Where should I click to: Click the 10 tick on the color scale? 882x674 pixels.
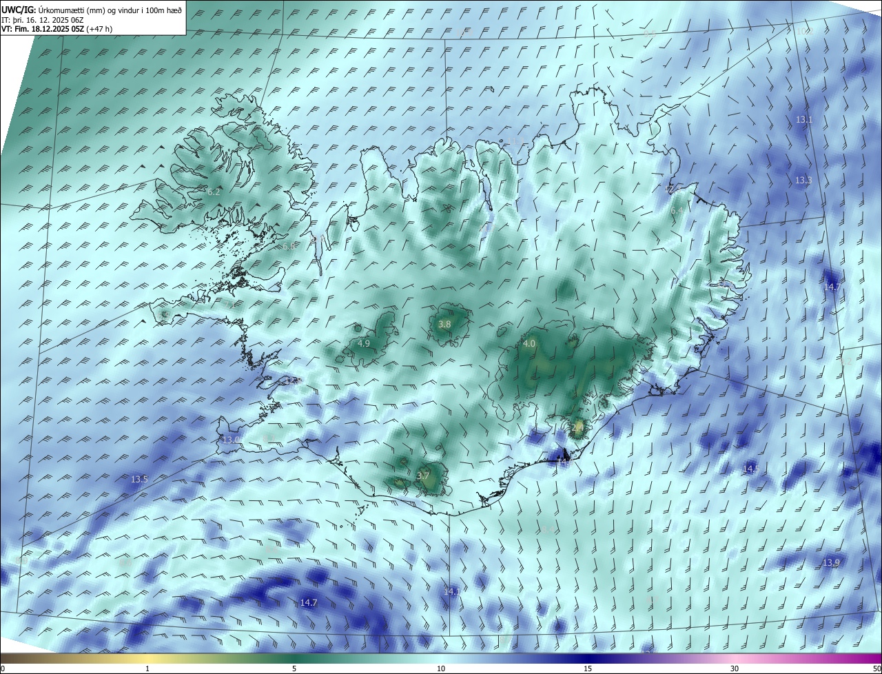[441, 668]
